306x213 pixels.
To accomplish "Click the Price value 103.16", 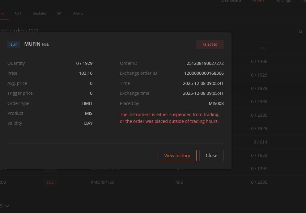I will (x=86, y=73).
